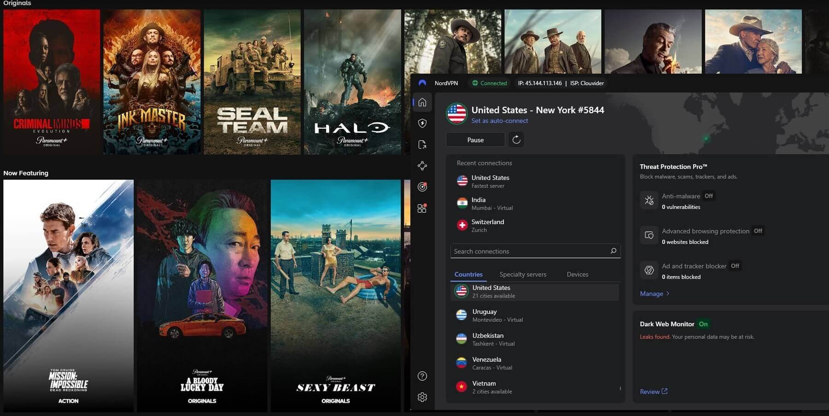Open Meshnet from the sidebar
829x416 pixels.
point(422,166)
